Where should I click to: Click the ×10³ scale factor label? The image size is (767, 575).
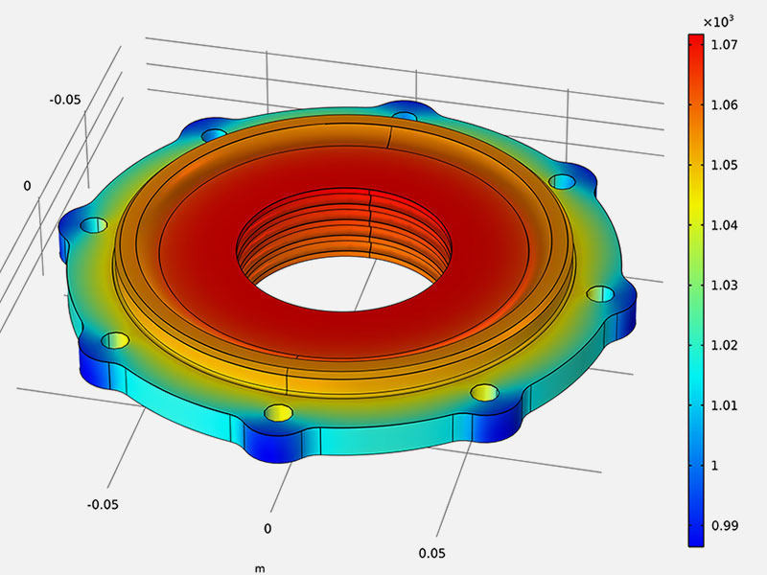pyautogui.click(x=718, y=21)
